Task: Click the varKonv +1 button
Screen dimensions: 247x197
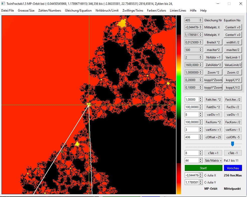Action: (213, 130)
